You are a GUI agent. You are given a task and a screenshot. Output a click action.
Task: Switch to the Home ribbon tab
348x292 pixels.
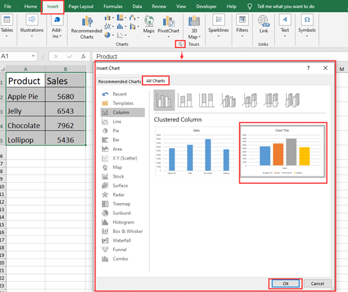(x=31, y=6)
